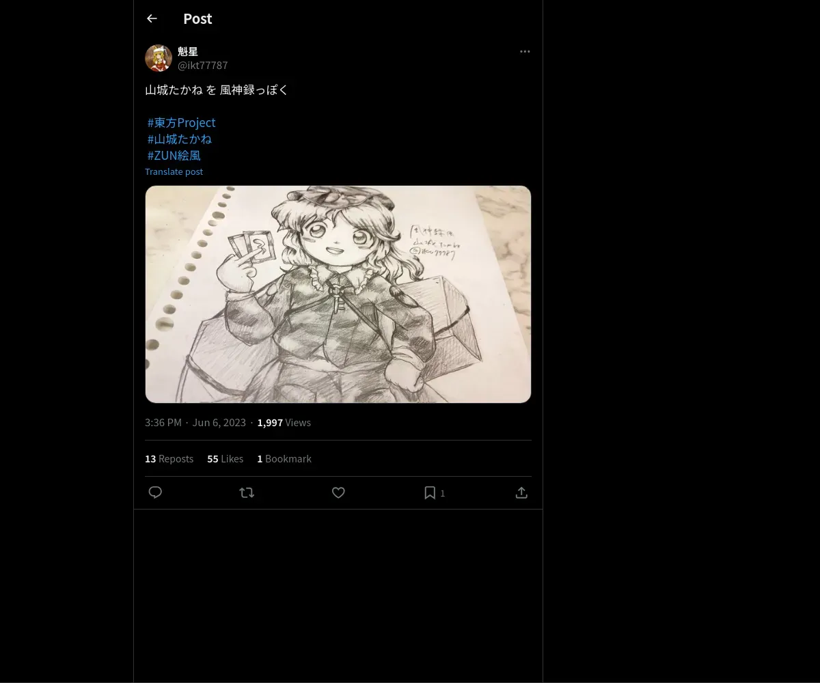Click the @ikt77787 username handle

202,65
